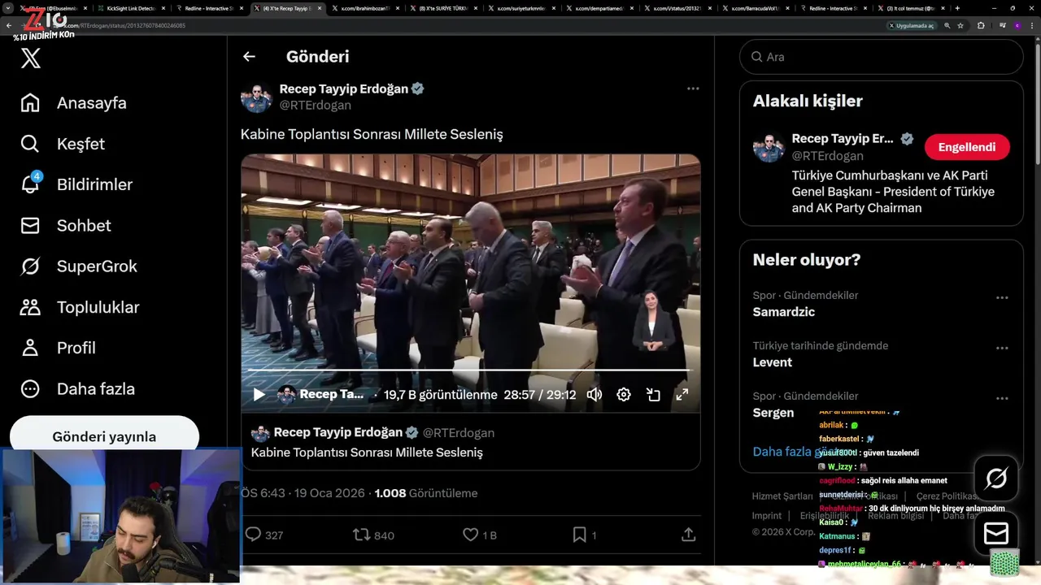The height and width of the screenshot is (585, 1041).
Task: Go to Profil page
Action: coord(58,347)
